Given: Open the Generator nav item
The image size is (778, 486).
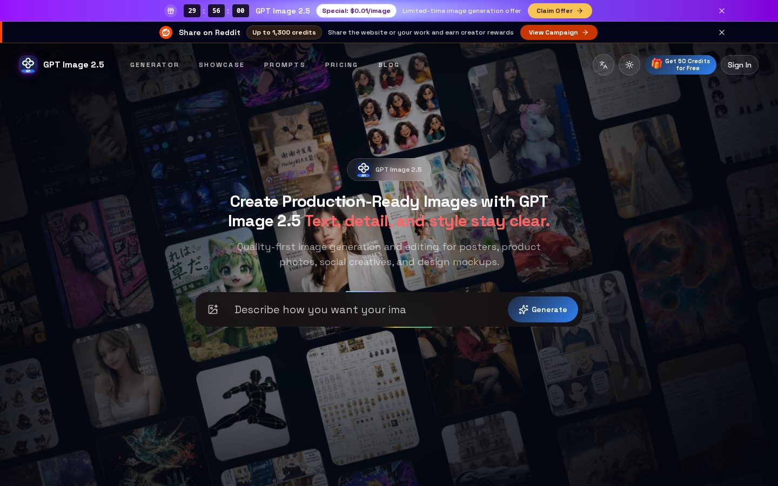Looking at the screenshot, I should click(155, 65).
